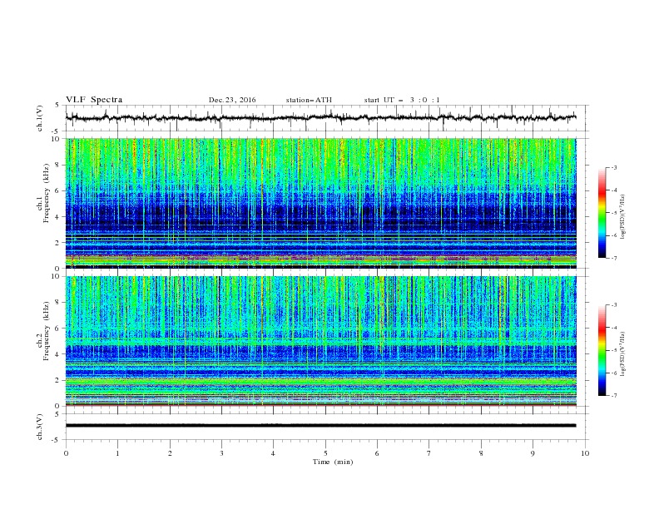The image size is (659, 509).
Task: Click the "-3" label on ch.1 color bar
Action: tap(613, 167)
